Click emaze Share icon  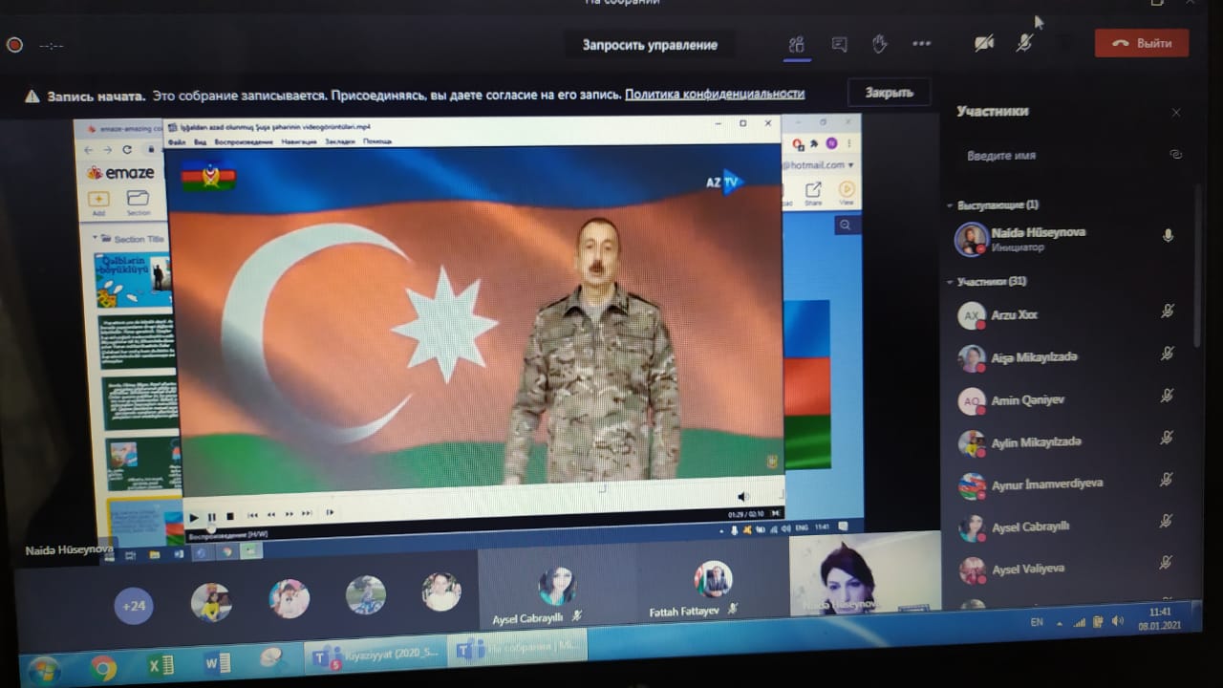pos(813,192)
